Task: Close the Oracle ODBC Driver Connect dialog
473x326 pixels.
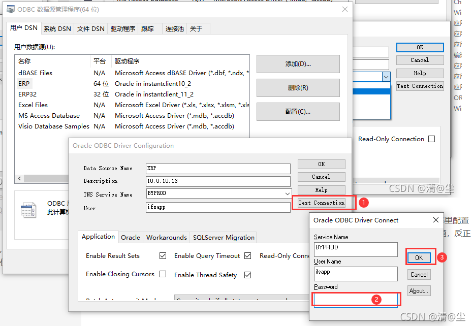Action: coord(435,220)
